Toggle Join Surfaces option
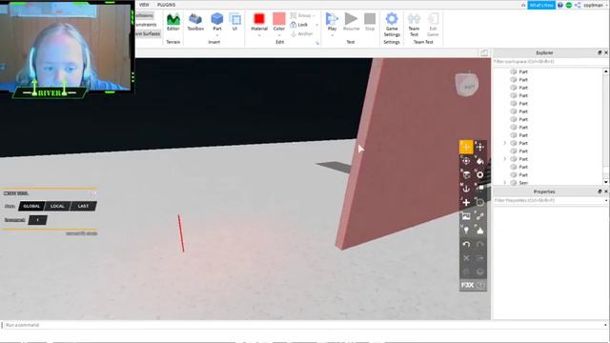Screen dimensions: 610x343 [148, 34]
